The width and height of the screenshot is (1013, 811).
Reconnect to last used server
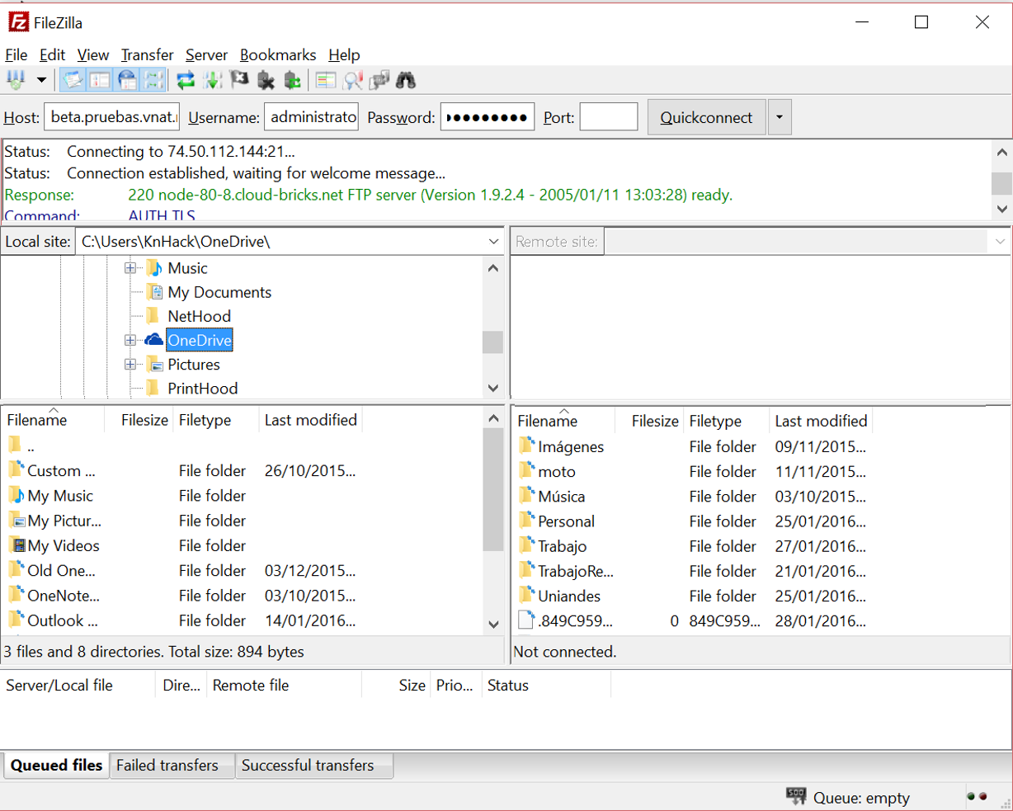click(x=292, y=80)
